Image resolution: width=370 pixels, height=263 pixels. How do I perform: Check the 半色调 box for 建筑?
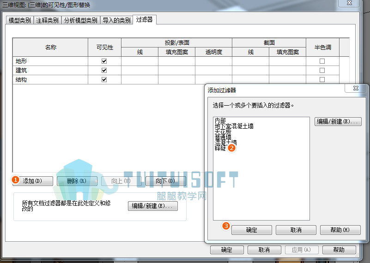click(322, 71)
